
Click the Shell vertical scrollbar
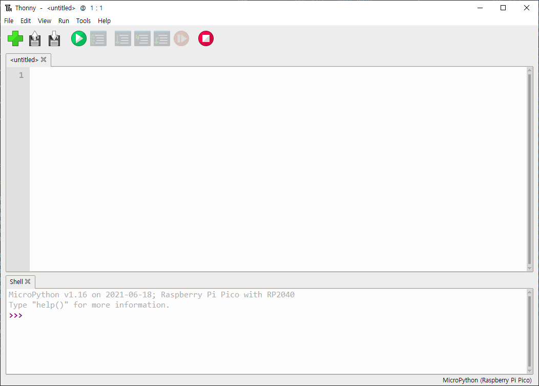point(529,331)
